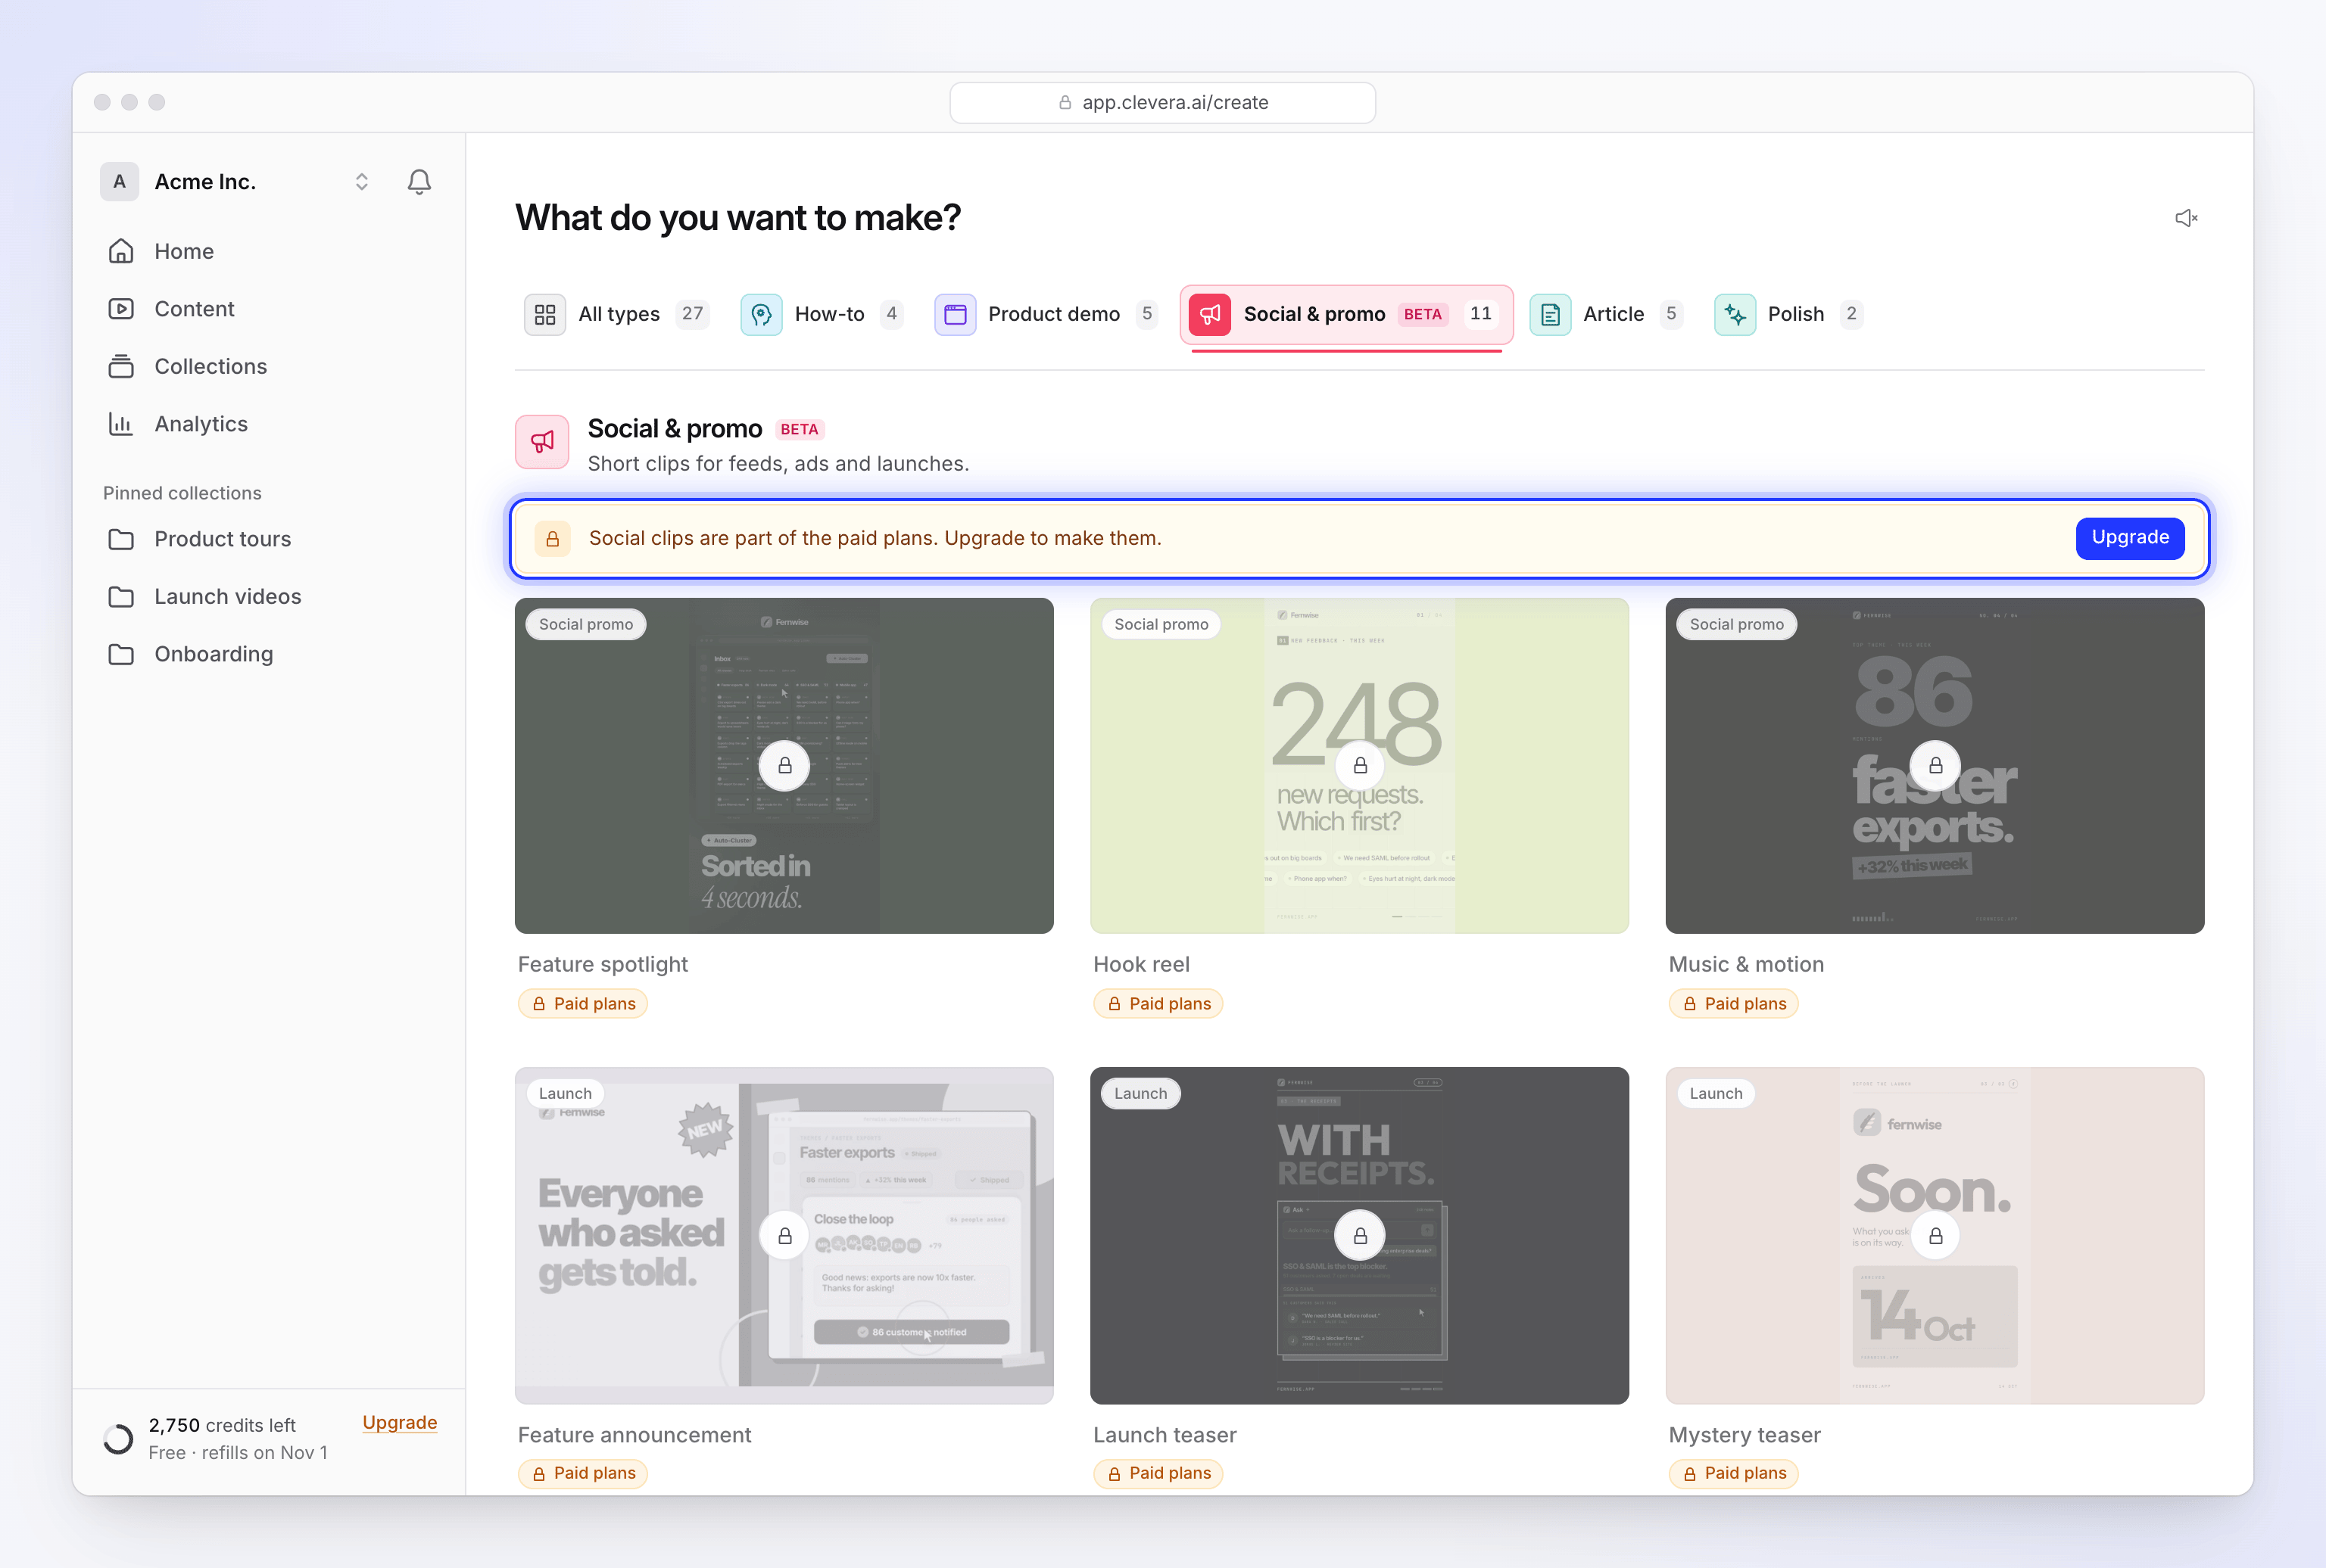
Task: Select the Social & promo tab
Action: coord(1345,314)
